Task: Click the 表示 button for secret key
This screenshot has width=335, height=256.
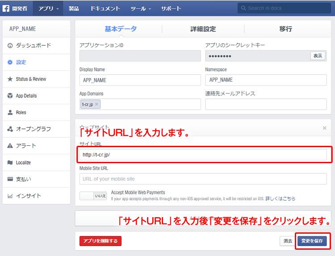Action: (318, 56)
